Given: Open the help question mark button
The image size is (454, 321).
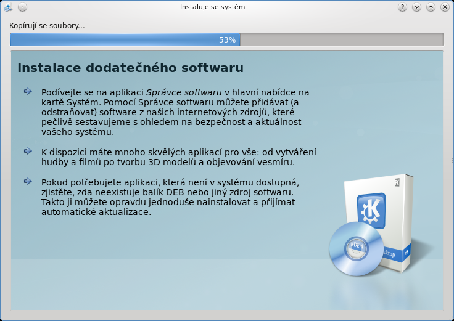Looking at the screenshot, I should [402, 7].
